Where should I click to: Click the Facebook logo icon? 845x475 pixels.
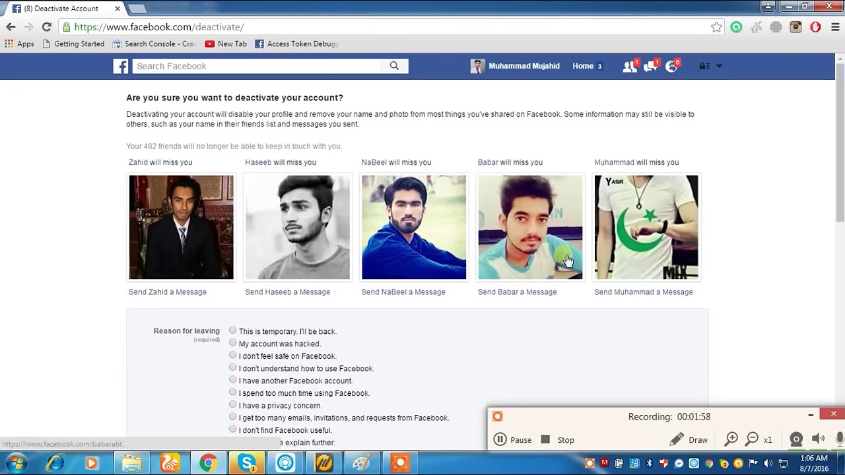120,66
